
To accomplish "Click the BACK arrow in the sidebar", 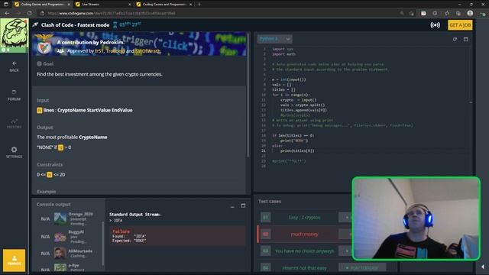I will coord(14,66).
